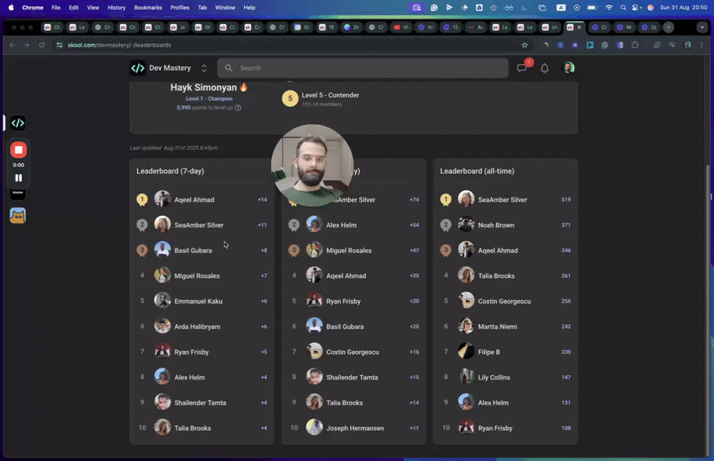Click Alex Helm in middle leaderboard
The height and width of the screenshot is (461, 714).
tap(341, 225)
